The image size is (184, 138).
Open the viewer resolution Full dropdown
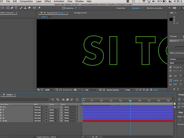coord(91,90)
